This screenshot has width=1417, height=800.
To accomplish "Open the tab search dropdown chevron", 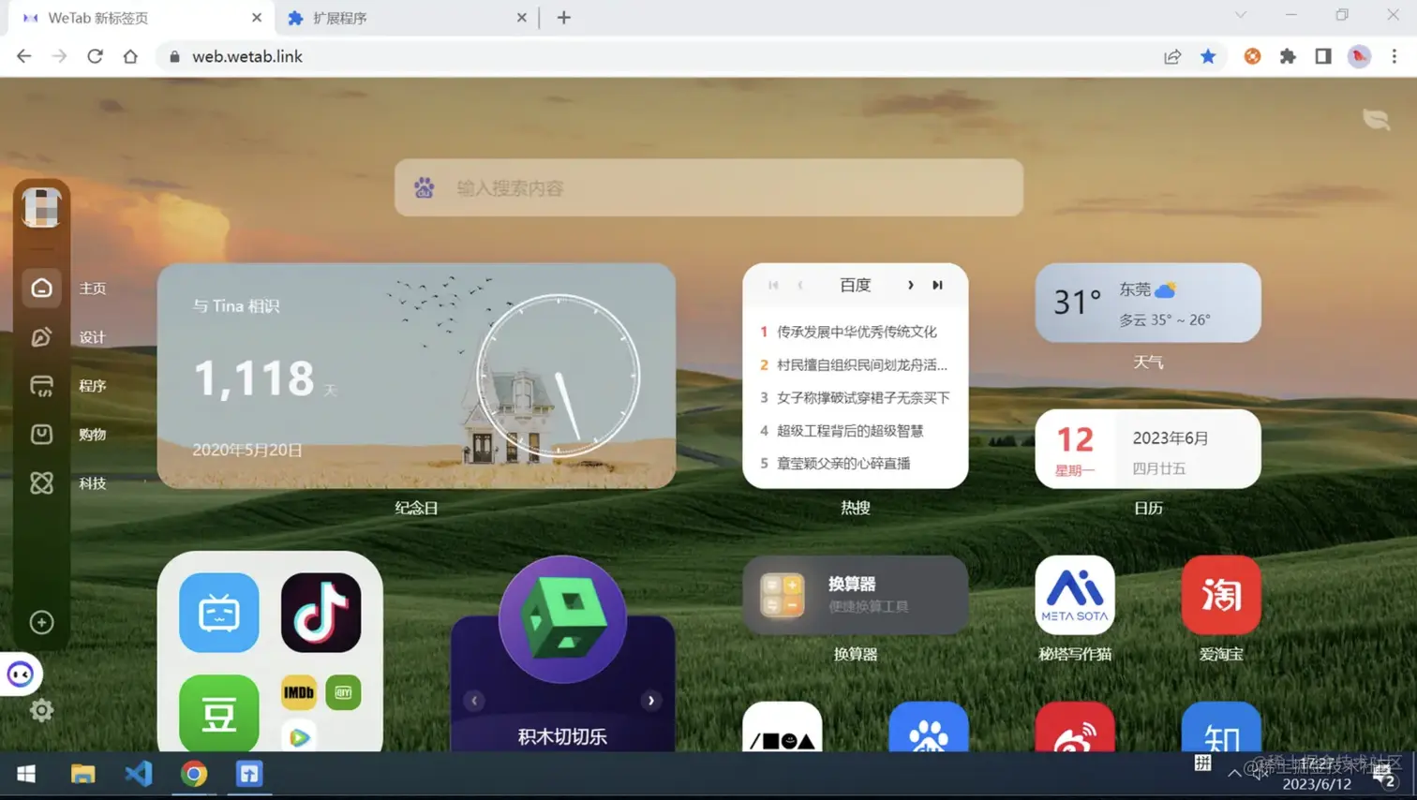I will (1240, 15).
